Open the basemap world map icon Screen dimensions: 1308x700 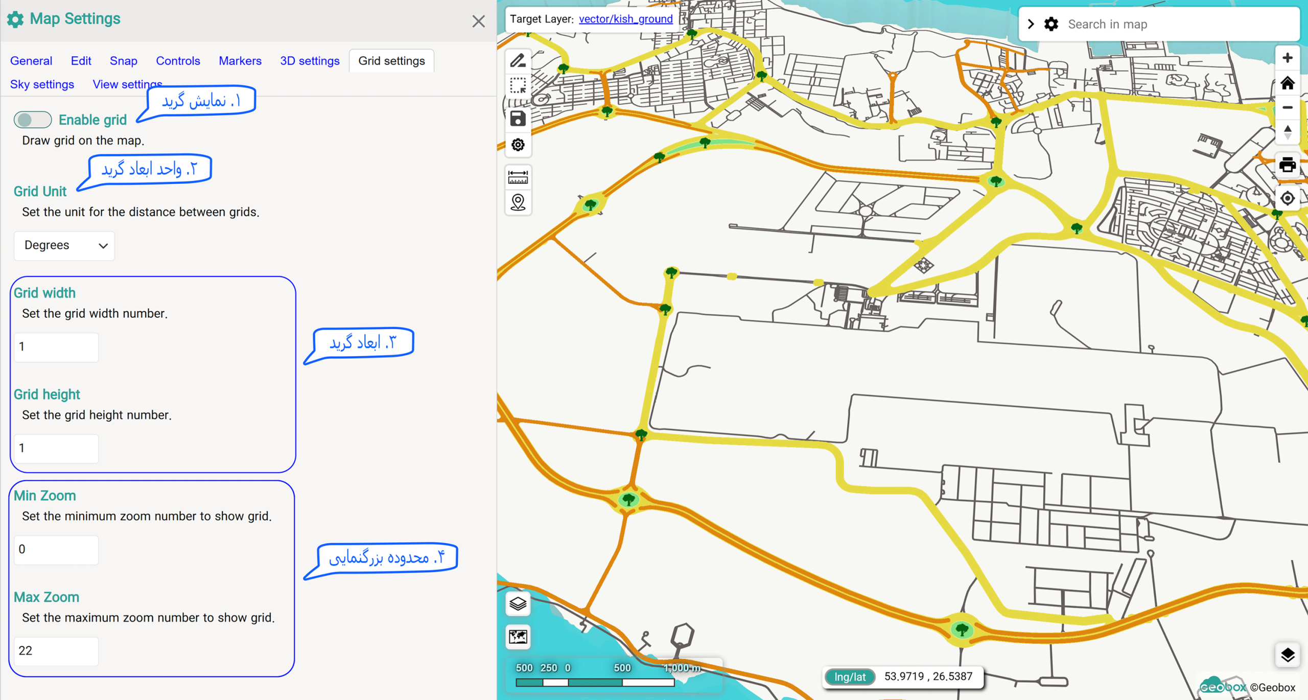pos(518,637)
